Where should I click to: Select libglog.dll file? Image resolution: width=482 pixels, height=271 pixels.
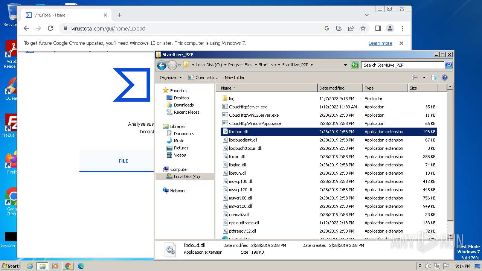[x=328, y=165]
